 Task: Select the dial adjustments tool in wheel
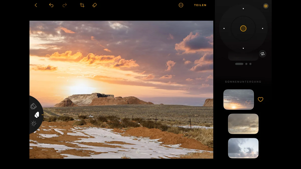[x=34, y=123]
